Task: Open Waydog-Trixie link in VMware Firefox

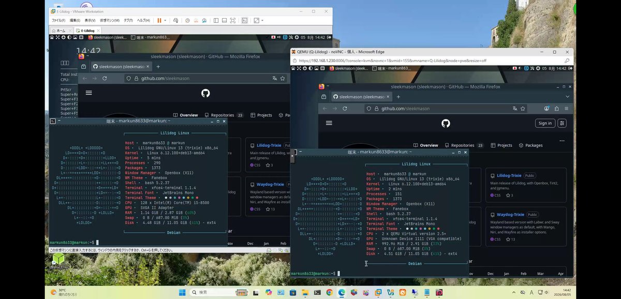Action: point(270,185)
